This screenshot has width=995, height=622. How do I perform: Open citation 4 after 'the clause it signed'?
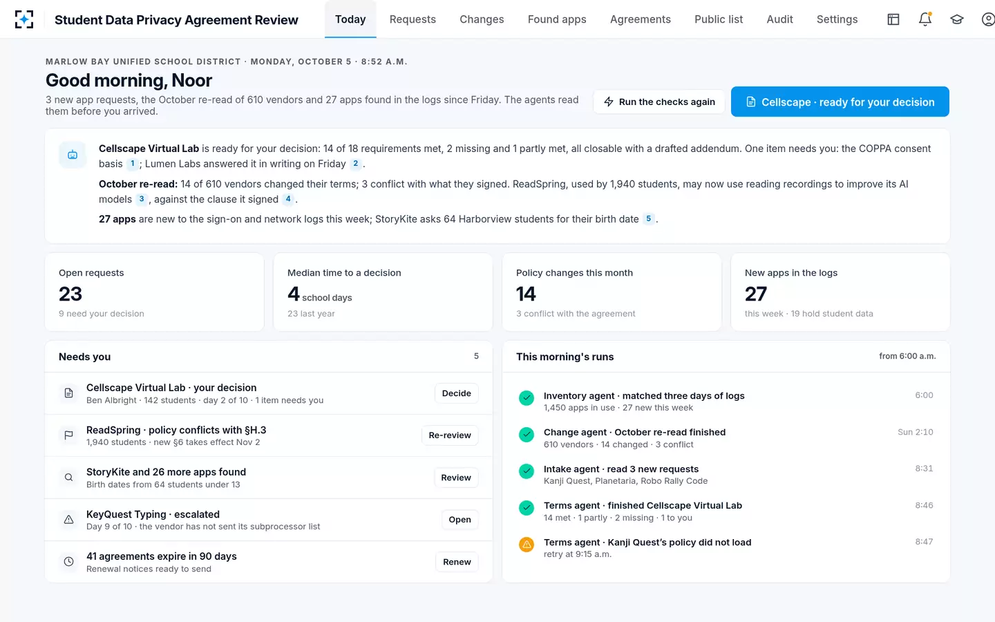[x=288, y=199]
